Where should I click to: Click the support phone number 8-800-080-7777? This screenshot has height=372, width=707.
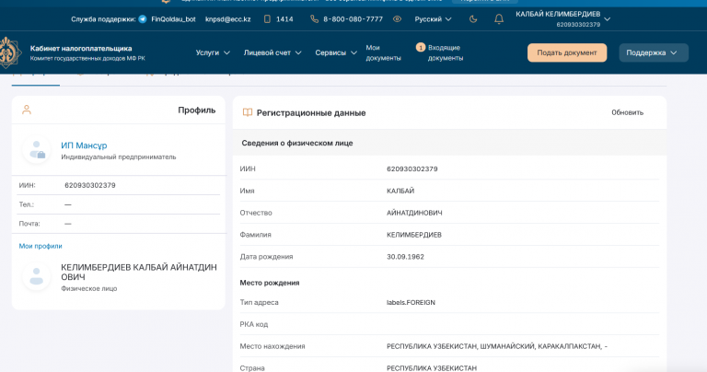point(353,19)
